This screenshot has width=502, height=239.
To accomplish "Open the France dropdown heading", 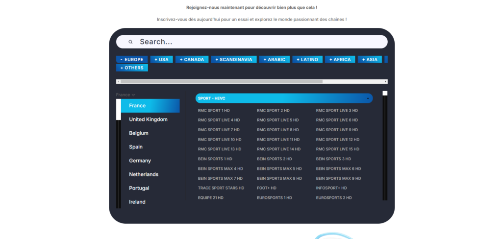I will (x=125, y=95).
